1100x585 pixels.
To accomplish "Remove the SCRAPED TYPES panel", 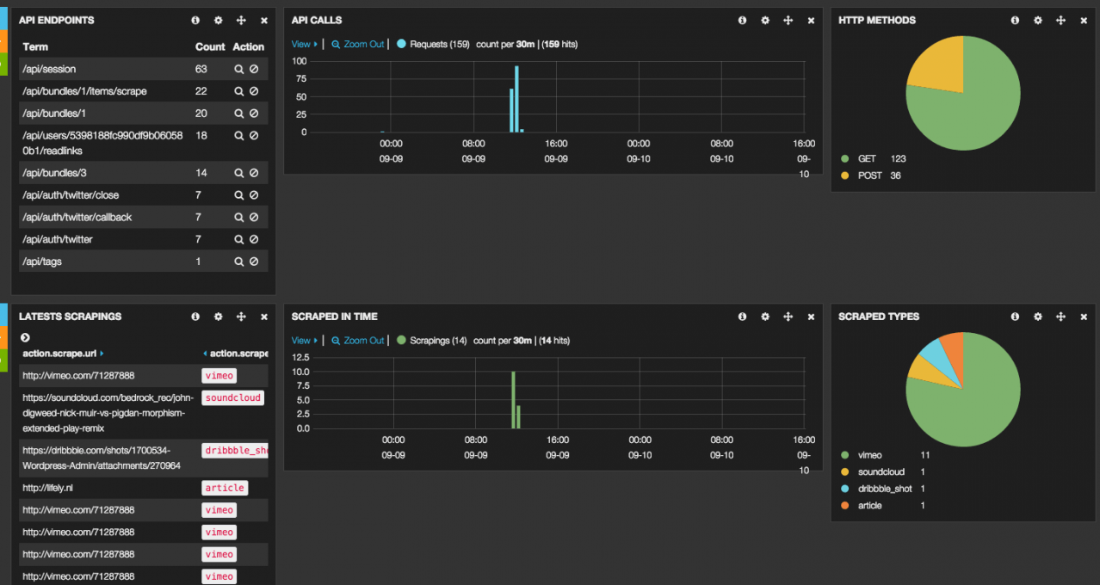I will (1084, 317).
